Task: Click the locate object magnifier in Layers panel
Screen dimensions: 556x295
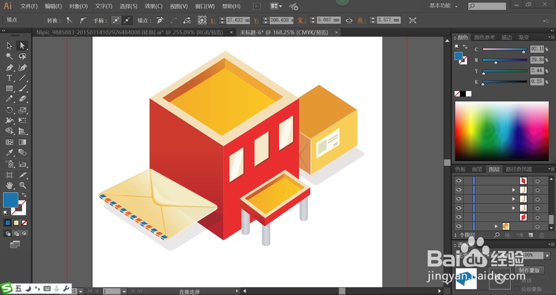Action: (x=497, y=235)
